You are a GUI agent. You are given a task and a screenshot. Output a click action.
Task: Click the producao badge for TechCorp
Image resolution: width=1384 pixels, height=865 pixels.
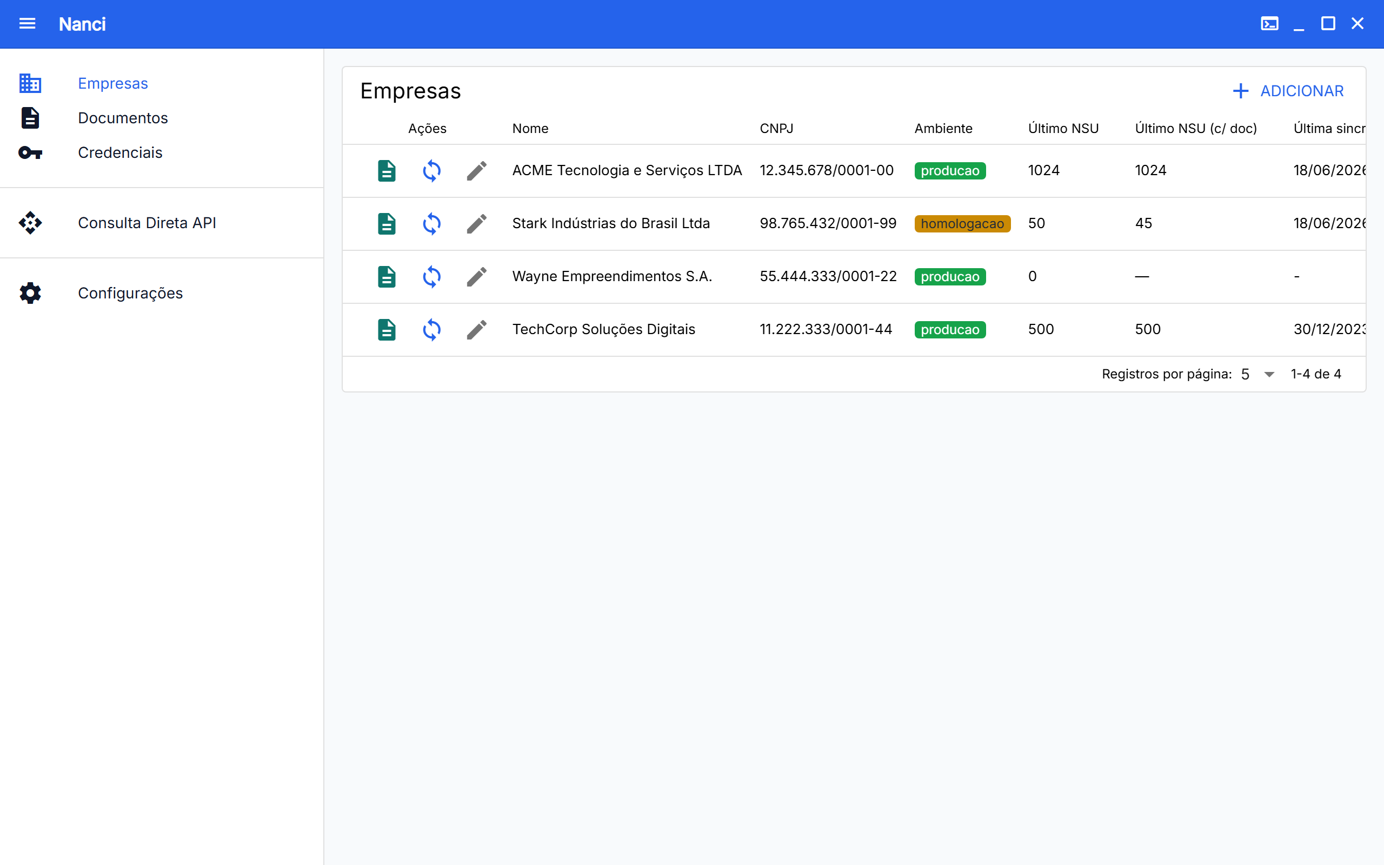pyautogui.click(x=950, y=330)
